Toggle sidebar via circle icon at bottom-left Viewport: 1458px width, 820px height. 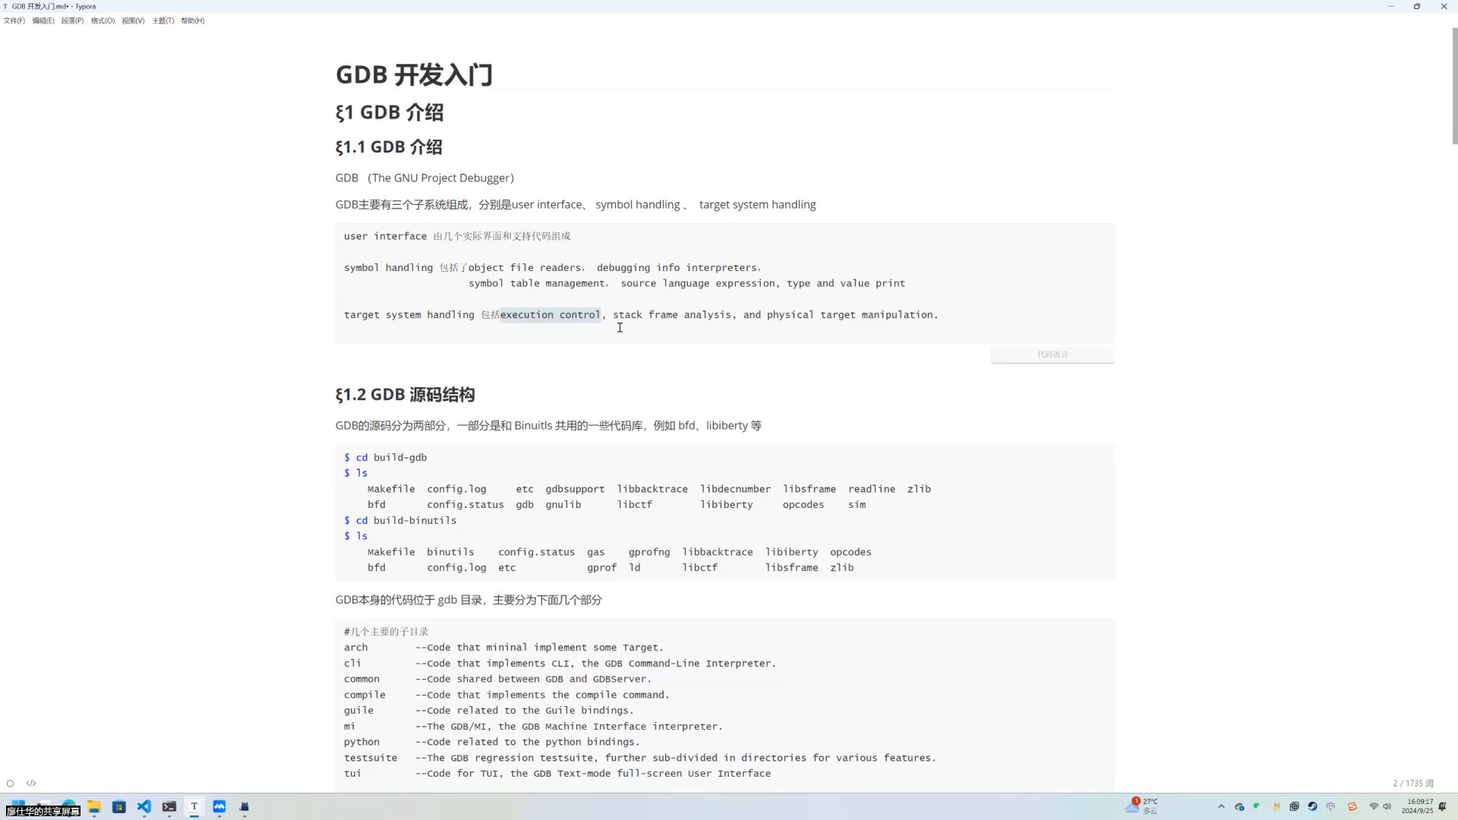pyautogui.click(x=10, y=783)
